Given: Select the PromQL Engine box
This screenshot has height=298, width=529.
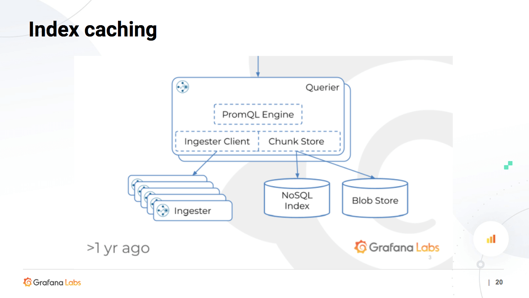Looking at the screenshot, I should (x=258, y=114).
